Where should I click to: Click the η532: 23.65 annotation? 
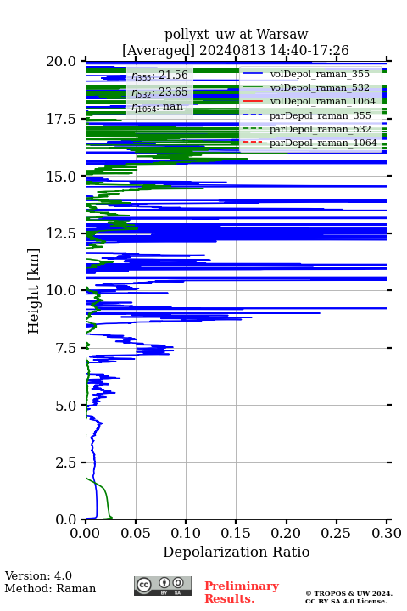click(x=159, y=92)
